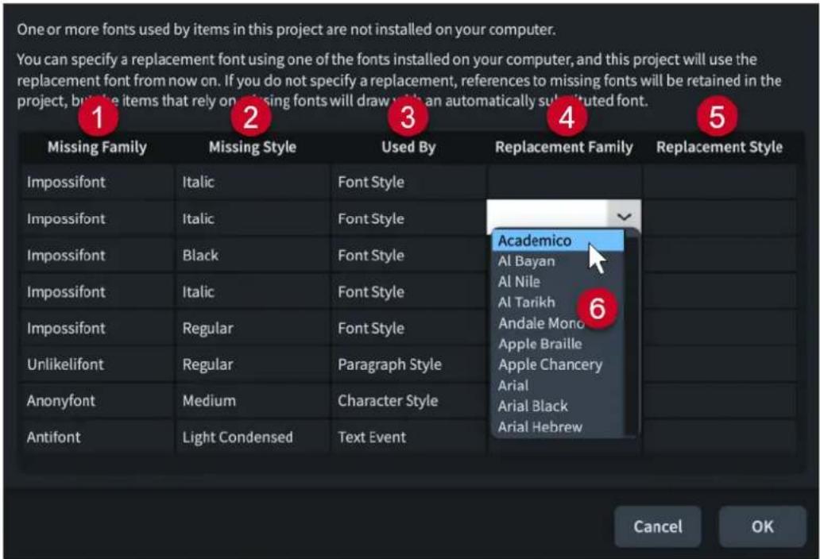Click Font Style cell in Impossifont Regular row
The image size is (820, 559).
click(408, 328)
